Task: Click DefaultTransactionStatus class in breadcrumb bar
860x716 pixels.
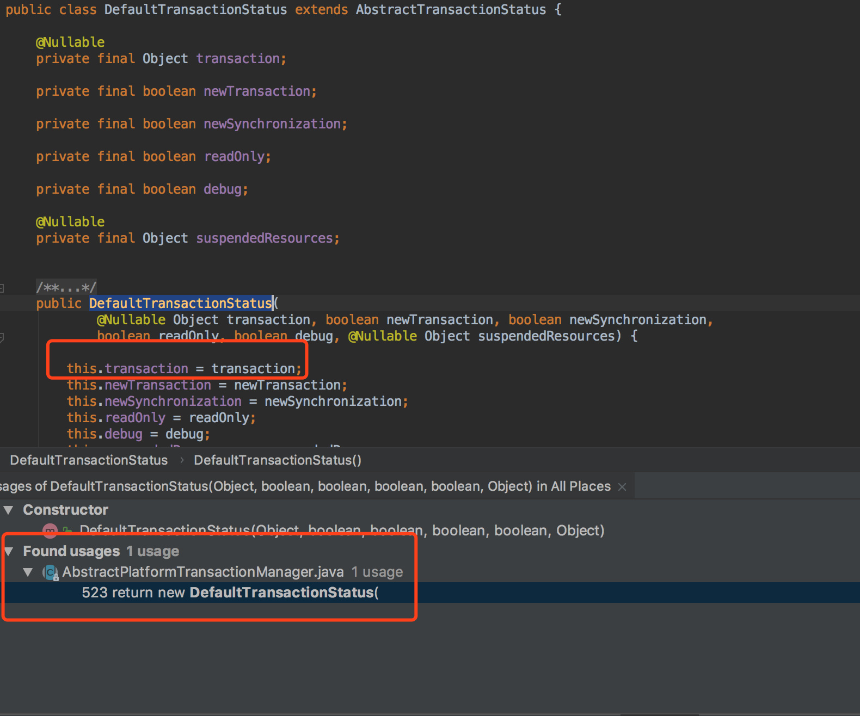Action: pyautogui.click(x=89, y=460)
